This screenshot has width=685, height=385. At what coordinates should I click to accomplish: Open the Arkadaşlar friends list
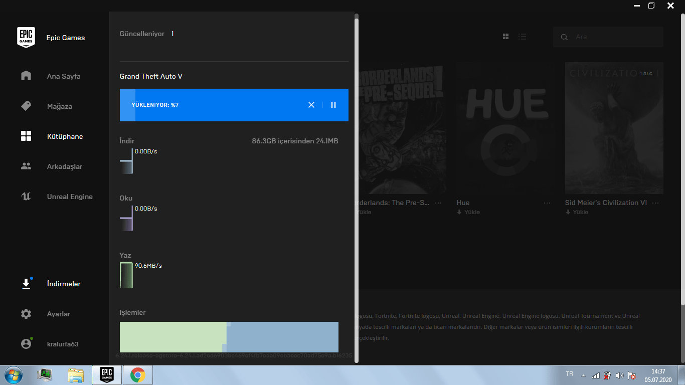click(x=65, y=166)
